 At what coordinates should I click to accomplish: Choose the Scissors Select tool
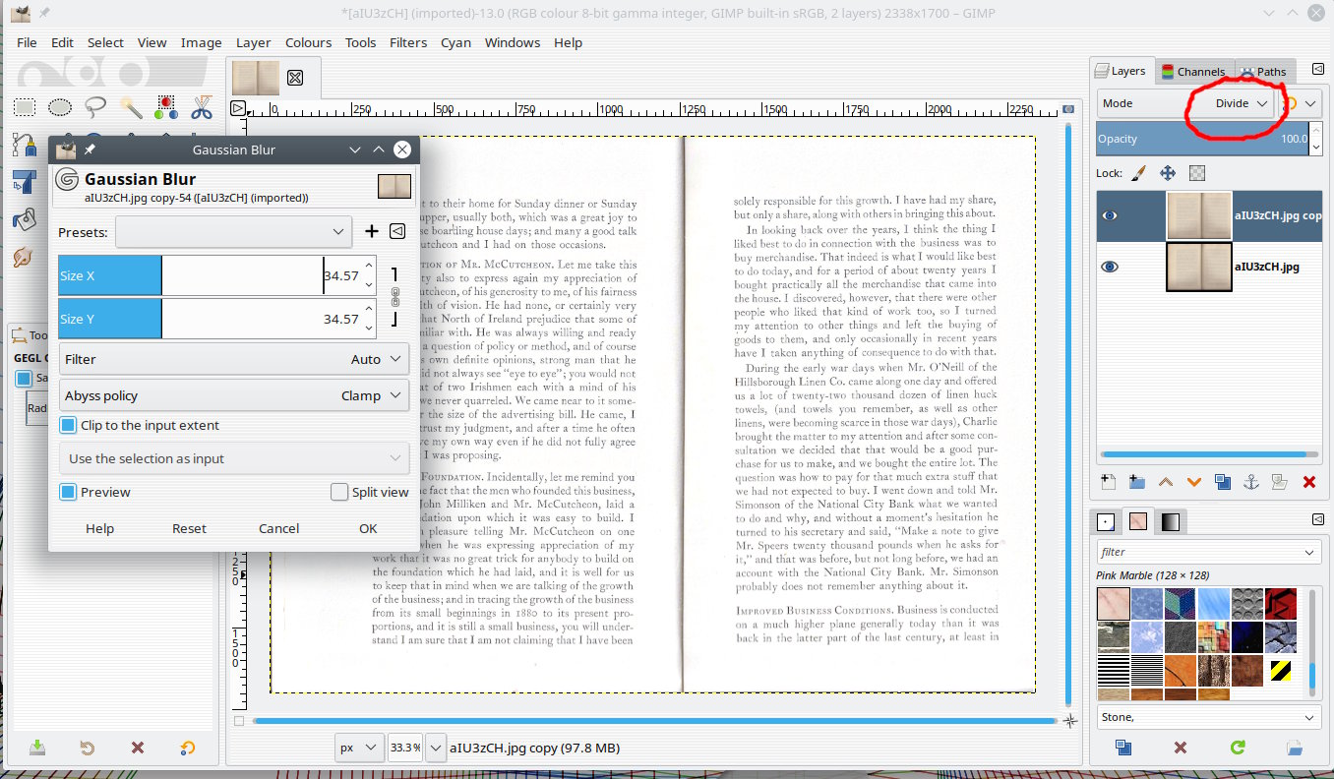click(x=202, y=107)
